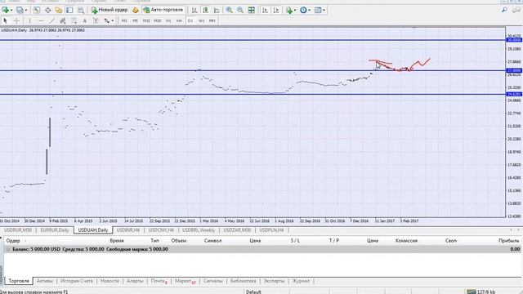Select the Fibonacci Retracement tool

(74, 20)
